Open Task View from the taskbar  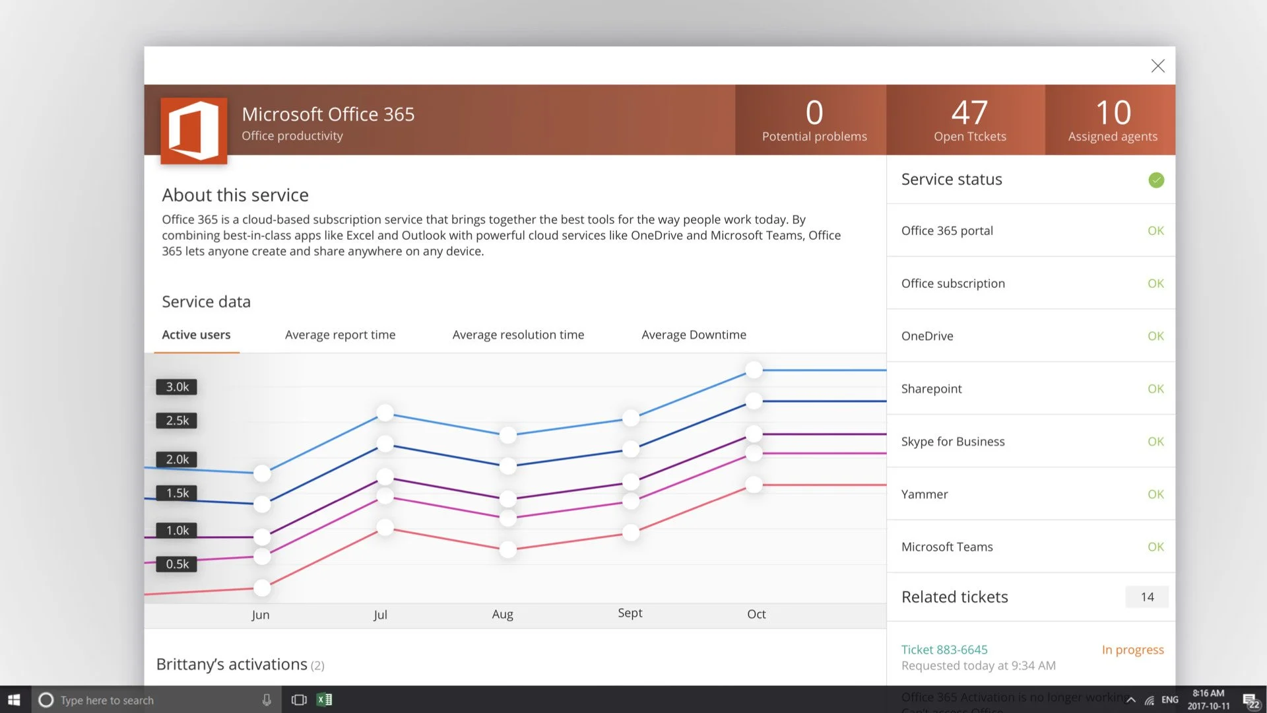(x=299, y=700)
